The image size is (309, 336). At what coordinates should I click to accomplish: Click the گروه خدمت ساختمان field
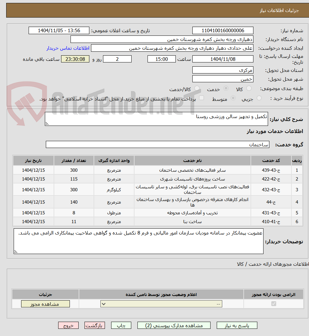[158, 144]
